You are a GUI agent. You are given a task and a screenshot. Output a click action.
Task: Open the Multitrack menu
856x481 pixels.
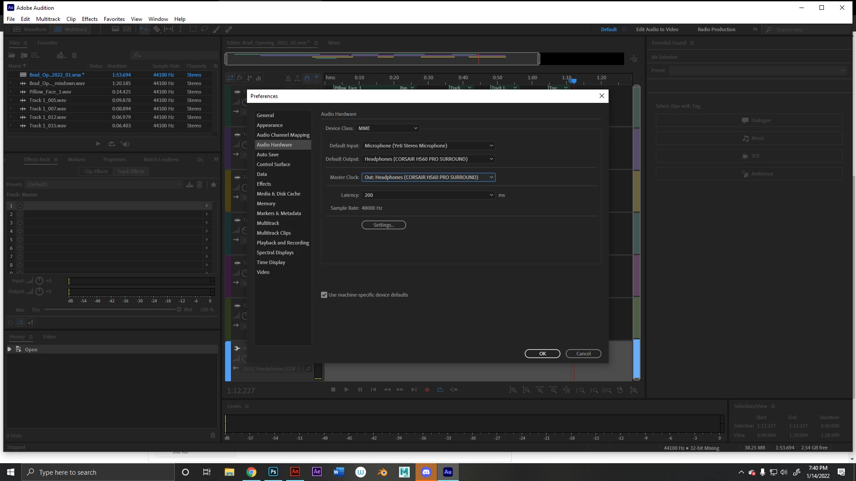pyautogui.click(x=48, y=19)
